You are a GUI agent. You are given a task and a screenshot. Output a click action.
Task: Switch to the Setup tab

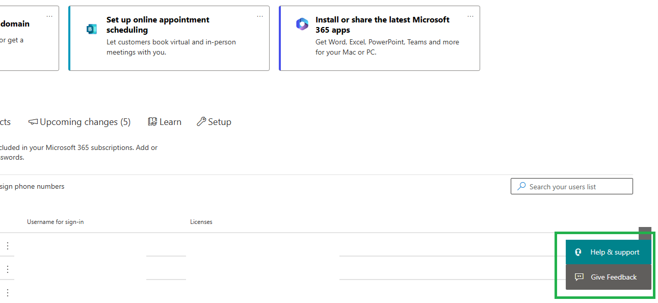coord(214,122)
